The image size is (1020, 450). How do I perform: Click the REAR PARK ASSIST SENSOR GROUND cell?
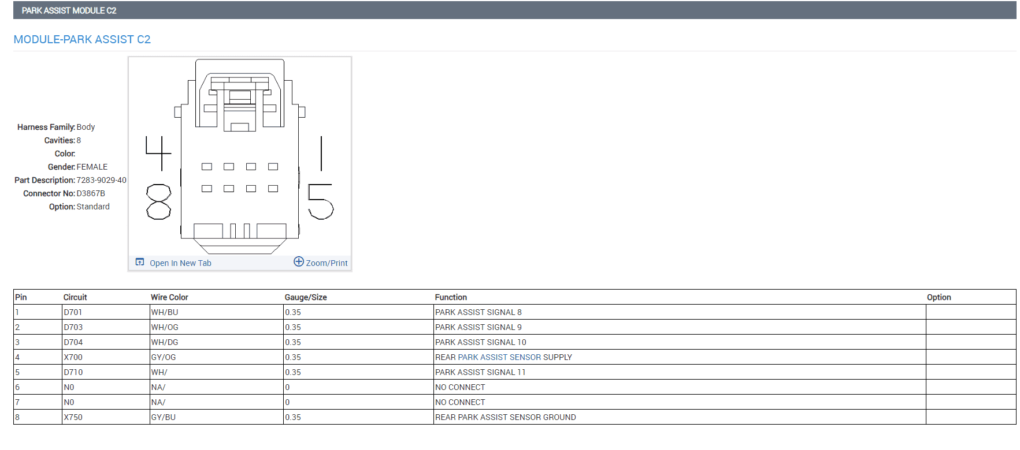pyautogui.click(x=680, y=417)
